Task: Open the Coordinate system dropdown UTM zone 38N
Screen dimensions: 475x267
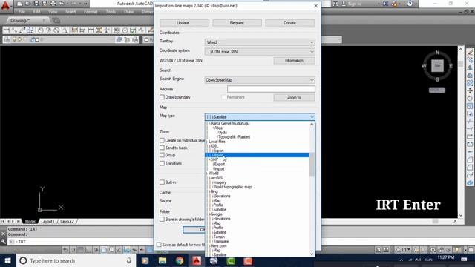Action: pyautogui.click(x=260, y=52)
